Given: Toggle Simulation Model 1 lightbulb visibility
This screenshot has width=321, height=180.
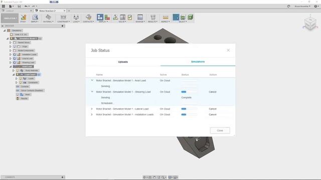Looking at the screenshot, I should coord(12,38).
